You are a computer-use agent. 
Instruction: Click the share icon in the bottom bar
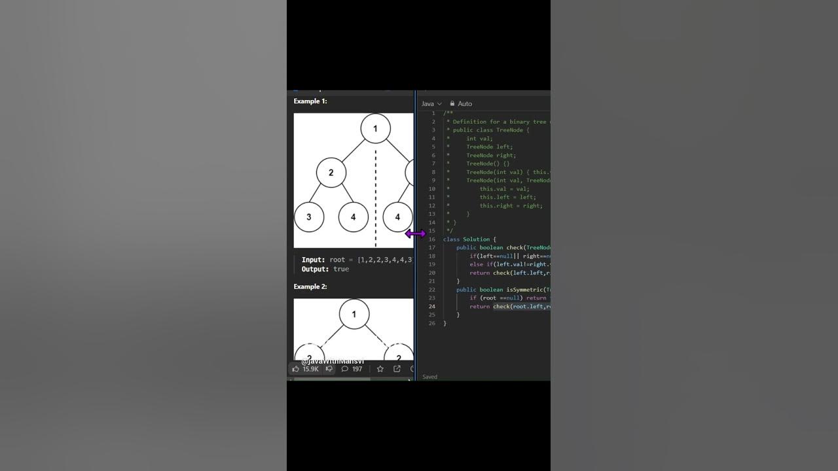tap(397, 369)
